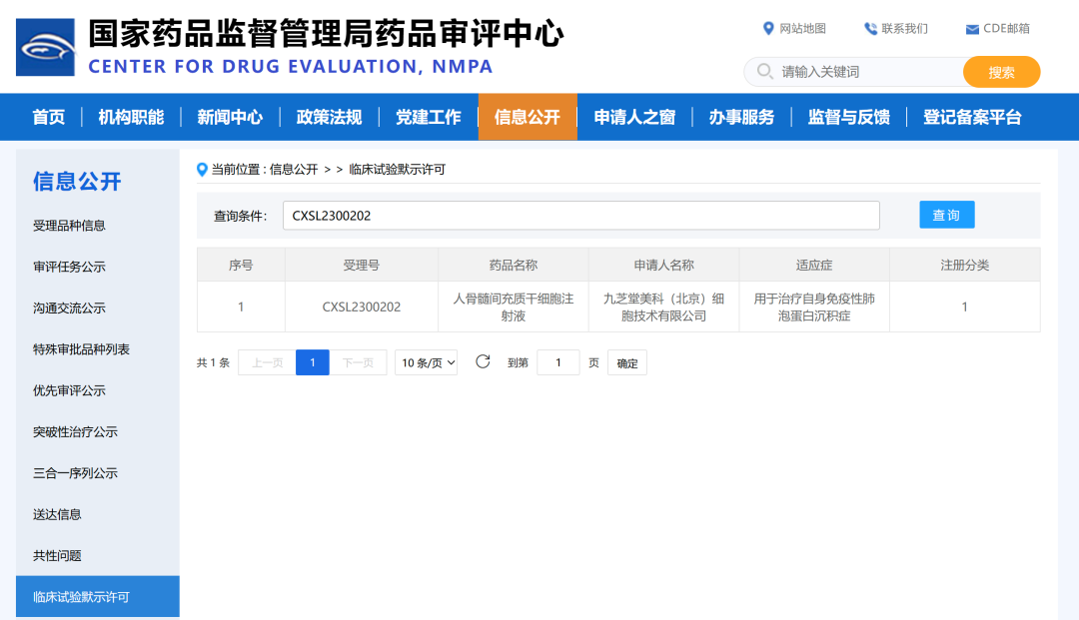Click the orange 搜索 button
1079x620 pixels.
pyautogui.click(x=1001, y=71)
